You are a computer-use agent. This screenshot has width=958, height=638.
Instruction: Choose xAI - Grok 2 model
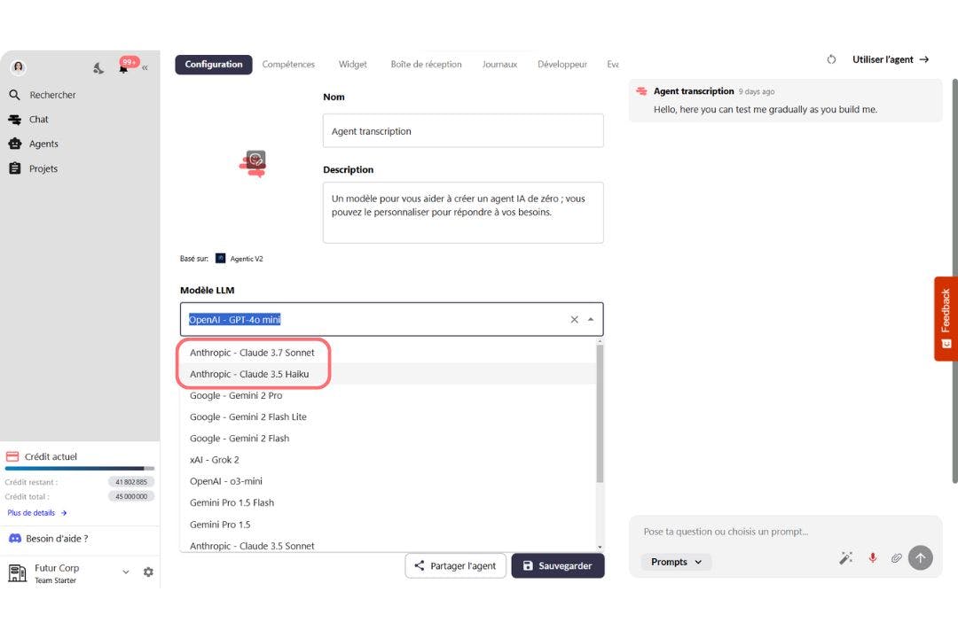(388, 460)
